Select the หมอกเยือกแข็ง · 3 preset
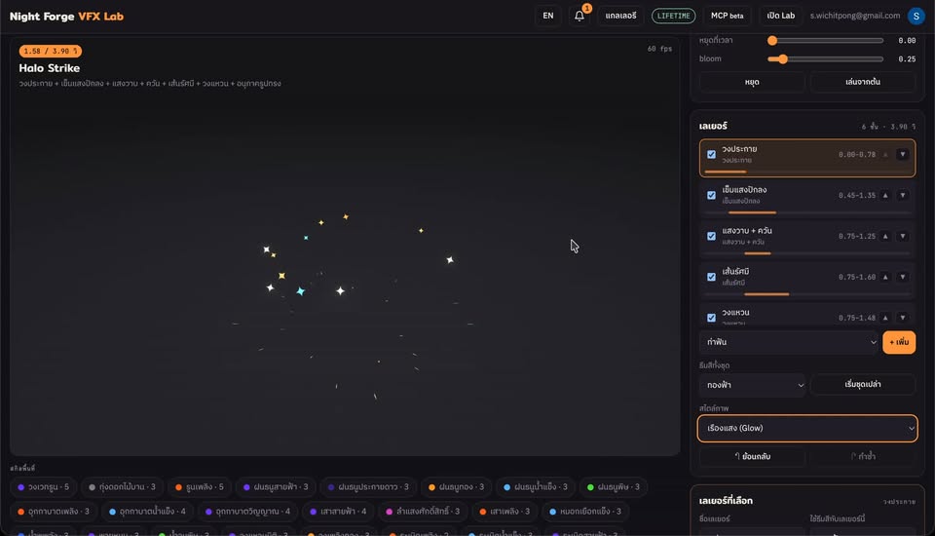The height and width of the screenshot is (536, 935). click(x=585, y=512)
